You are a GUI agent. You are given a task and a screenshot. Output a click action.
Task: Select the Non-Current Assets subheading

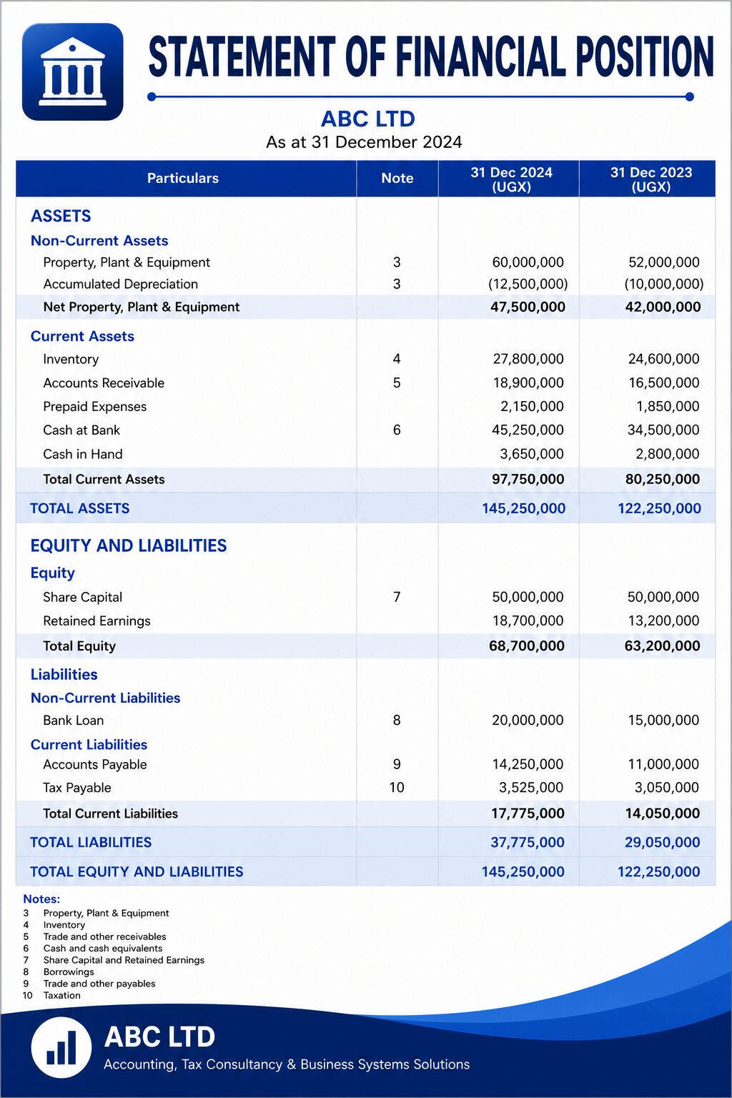pos(99,241)
